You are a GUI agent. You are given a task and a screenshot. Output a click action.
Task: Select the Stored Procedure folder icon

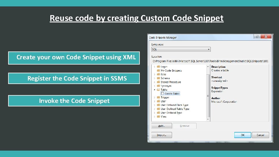158,82
